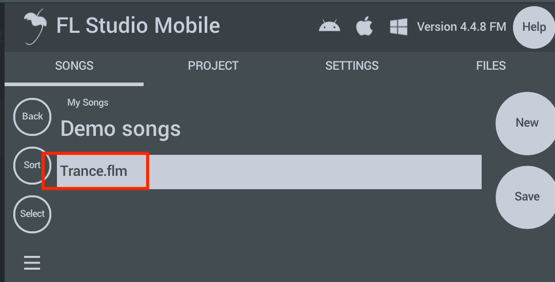Screen dimensions: 555x282
Task: Open the SETTINGS tab
Action: coord(352,66)
